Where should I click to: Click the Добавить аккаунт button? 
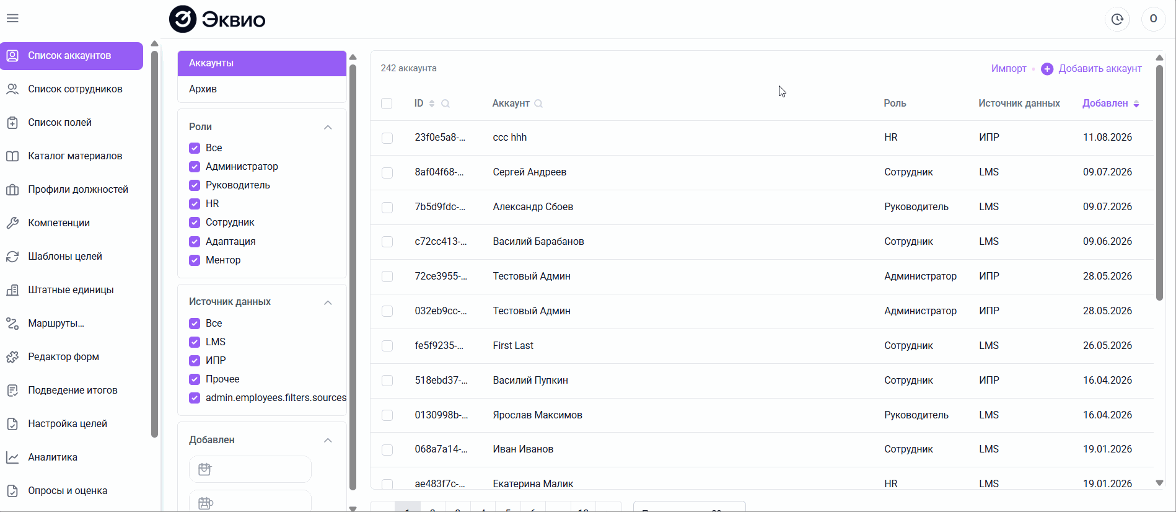1091,69
